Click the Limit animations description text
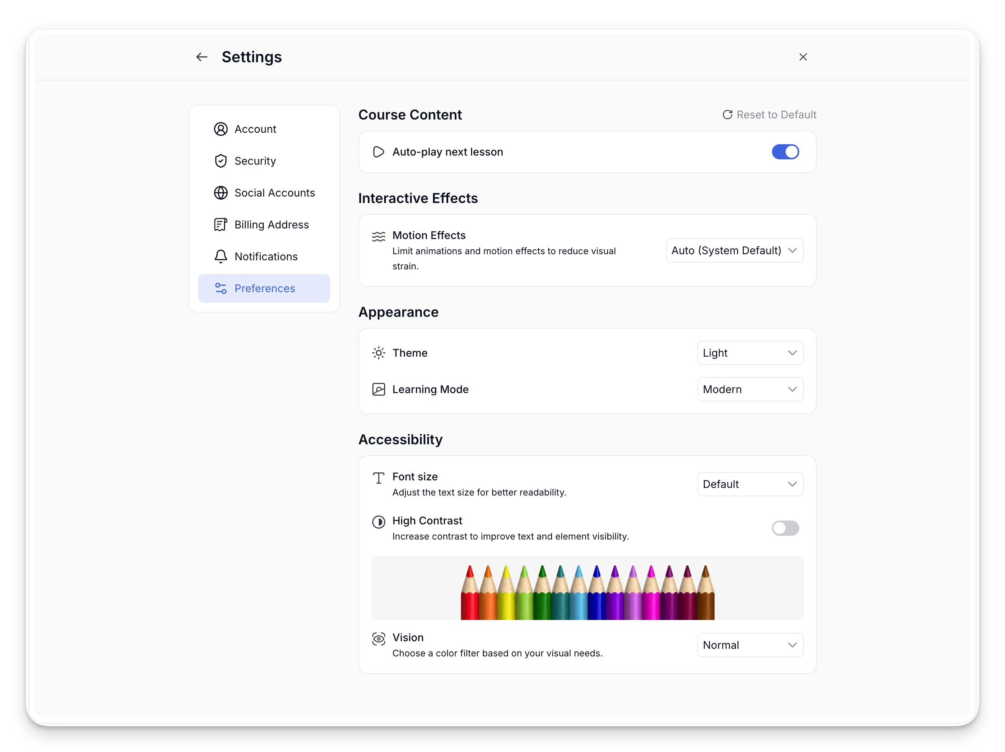Viewport: 1005px width, 752px height. (x=504, y=259)
